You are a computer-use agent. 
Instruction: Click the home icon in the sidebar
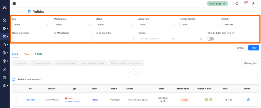click(x=4, y=20)
